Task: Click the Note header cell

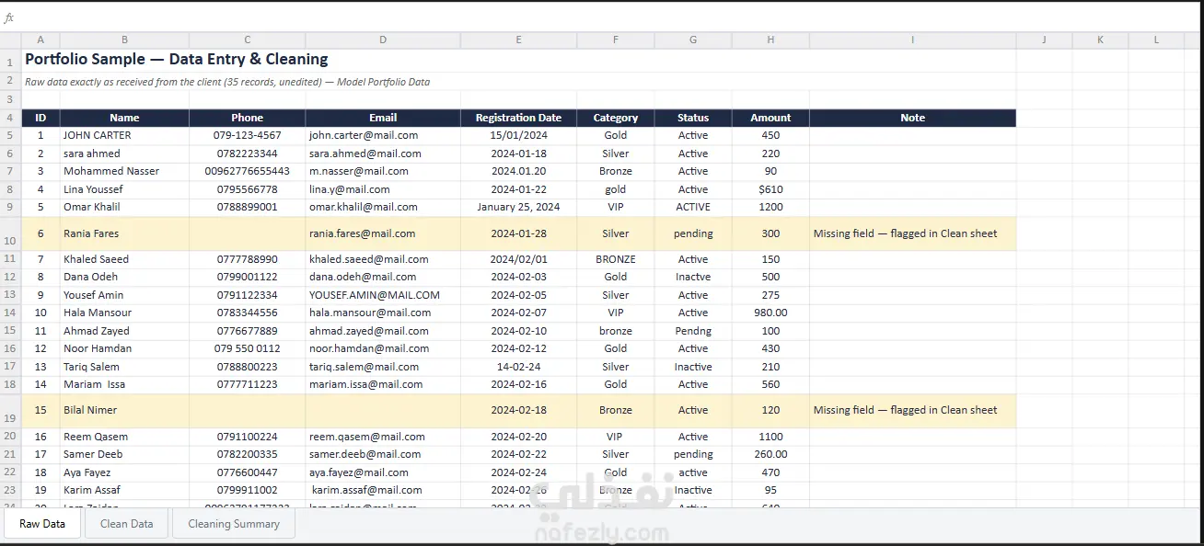Action: tap(912, 118)
